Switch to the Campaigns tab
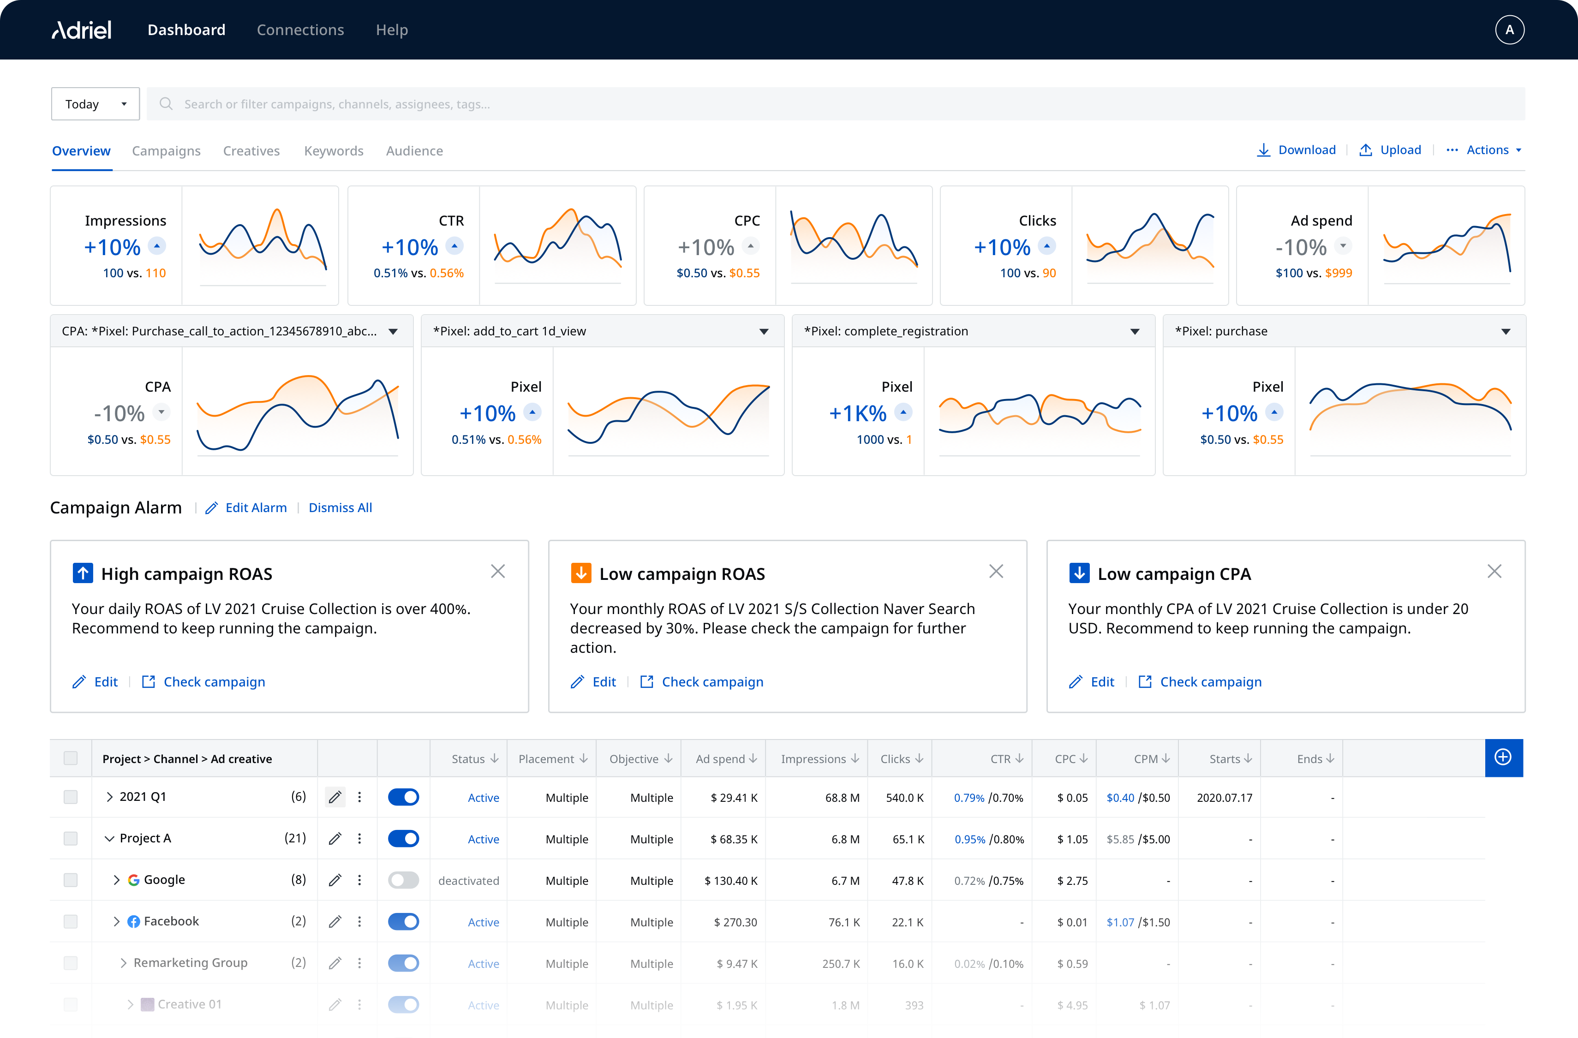Image resolution: width=1578 pixels, height=1038 pixels. (x=167, y=150)
